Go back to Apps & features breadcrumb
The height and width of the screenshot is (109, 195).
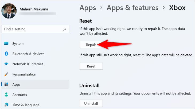pyautogui.click(x=132, y=7)
